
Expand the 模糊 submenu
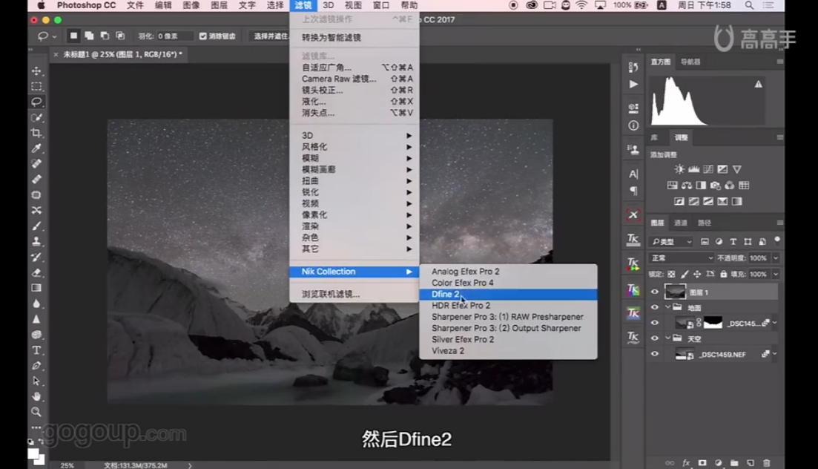pos(354,158)
